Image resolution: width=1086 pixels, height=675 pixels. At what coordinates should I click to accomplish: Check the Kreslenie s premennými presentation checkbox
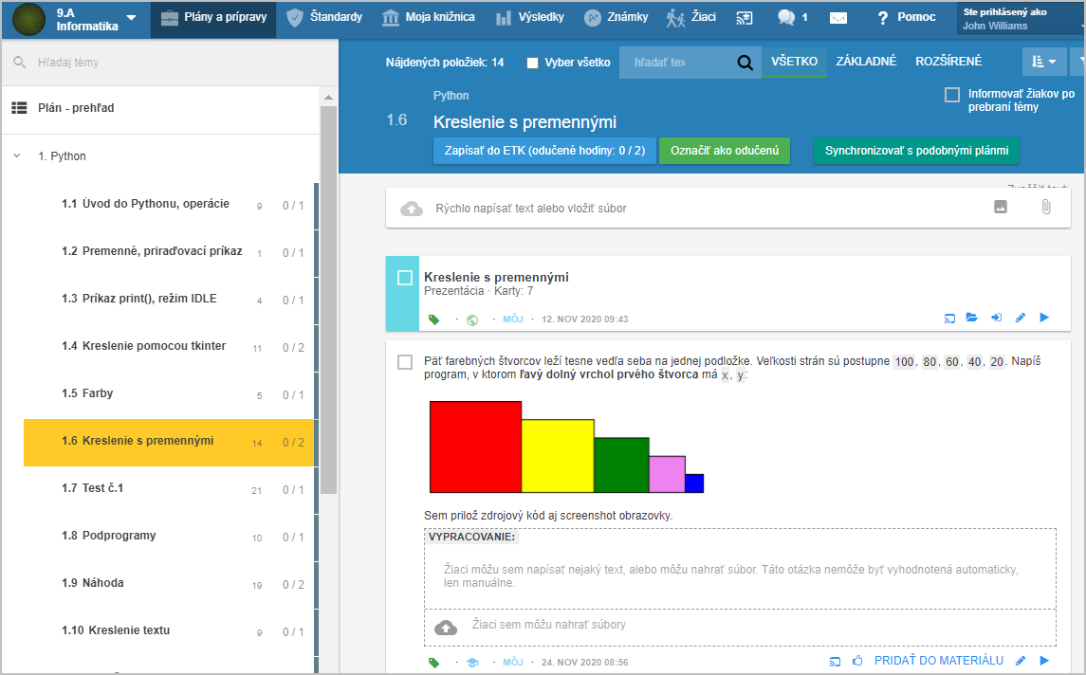click(x=405, y=278)
